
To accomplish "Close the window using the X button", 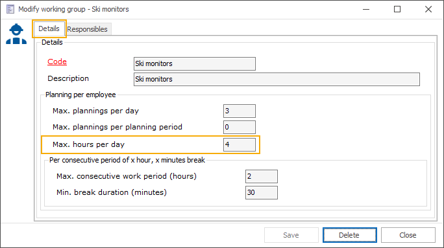I will pyautogui.click(x=428, y=9).
